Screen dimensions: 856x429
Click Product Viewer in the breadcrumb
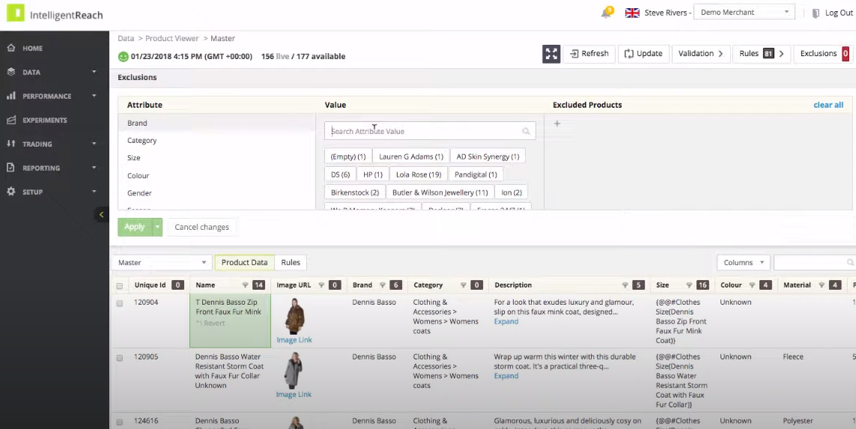point(172,38)
